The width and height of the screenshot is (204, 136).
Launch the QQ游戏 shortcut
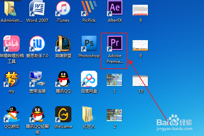(12, 114)
